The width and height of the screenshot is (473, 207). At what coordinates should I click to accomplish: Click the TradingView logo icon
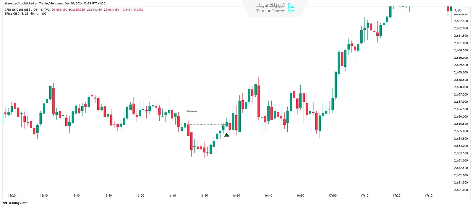5,203
